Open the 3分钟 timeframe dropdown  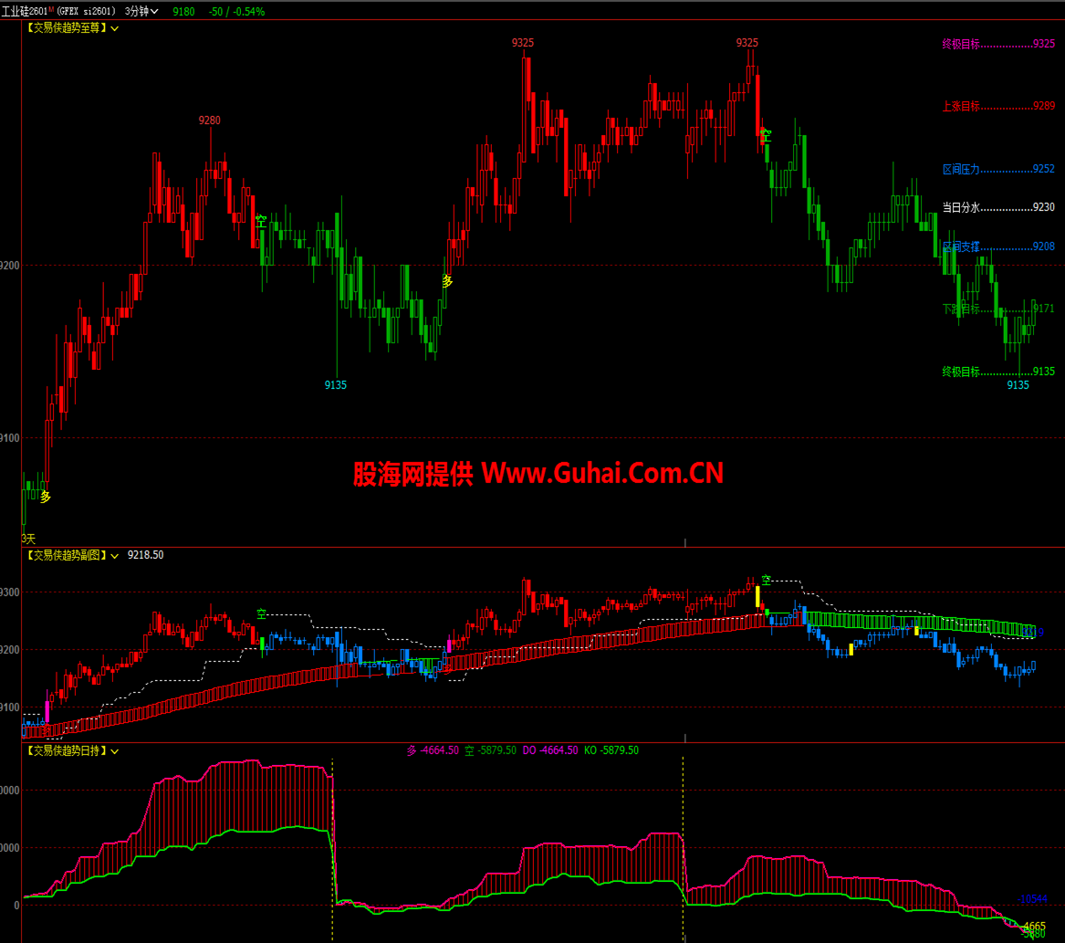(141, 11)
